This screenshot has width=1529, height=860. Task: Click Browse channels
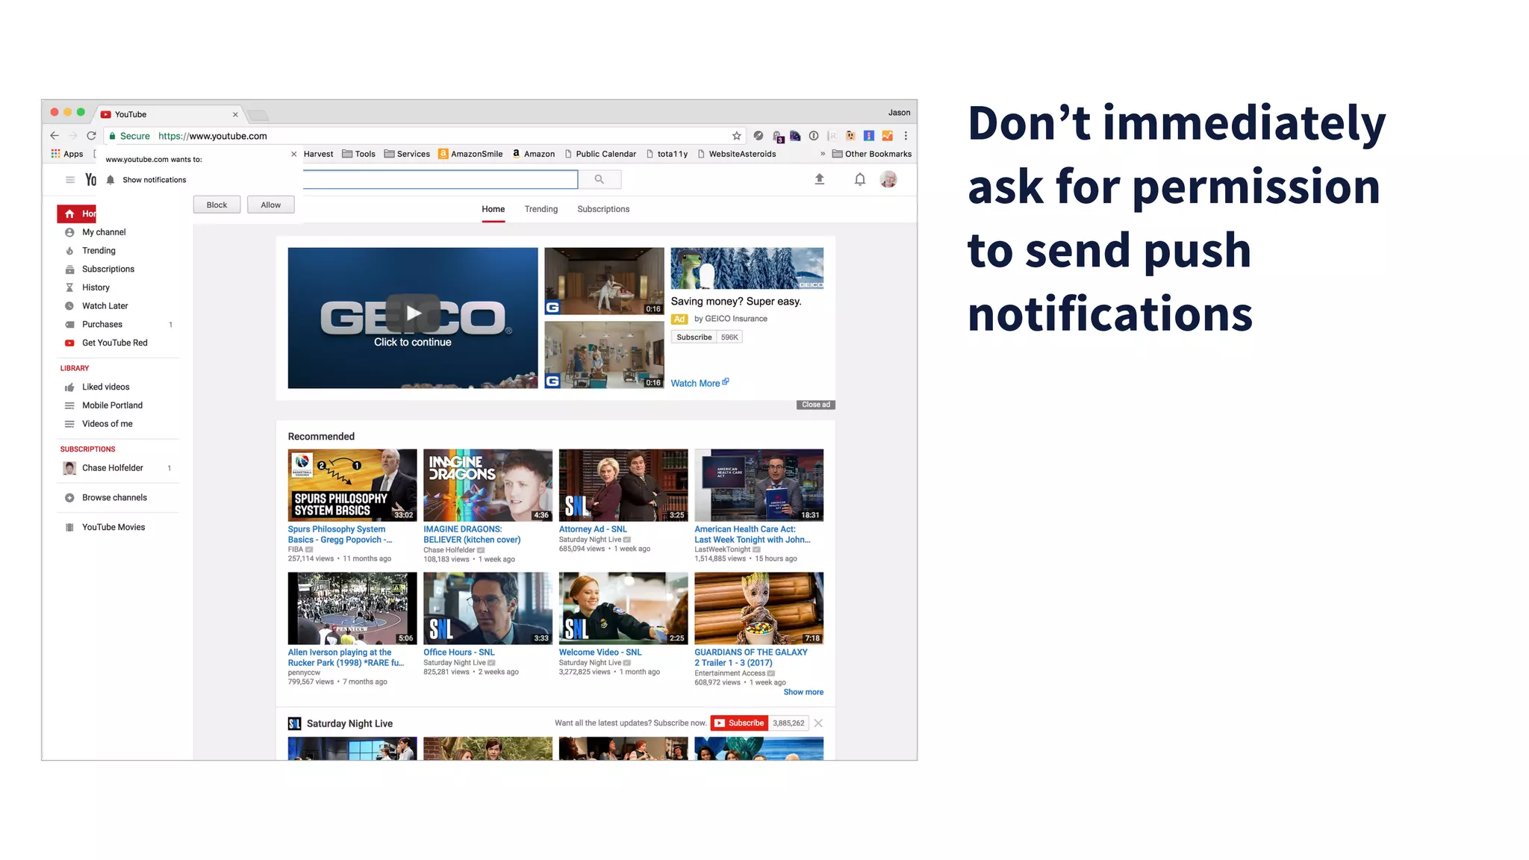(x=114, y=497)
